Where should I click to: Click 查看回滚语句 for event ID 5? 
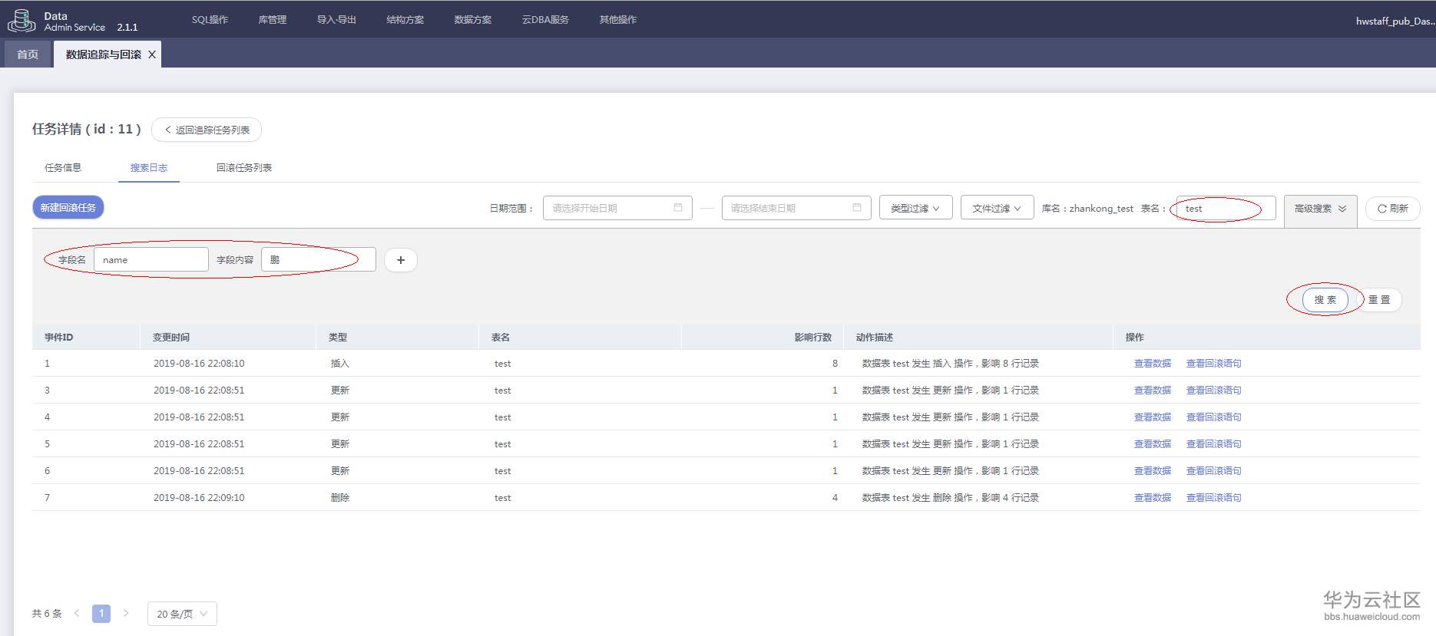click(1214, 444)
